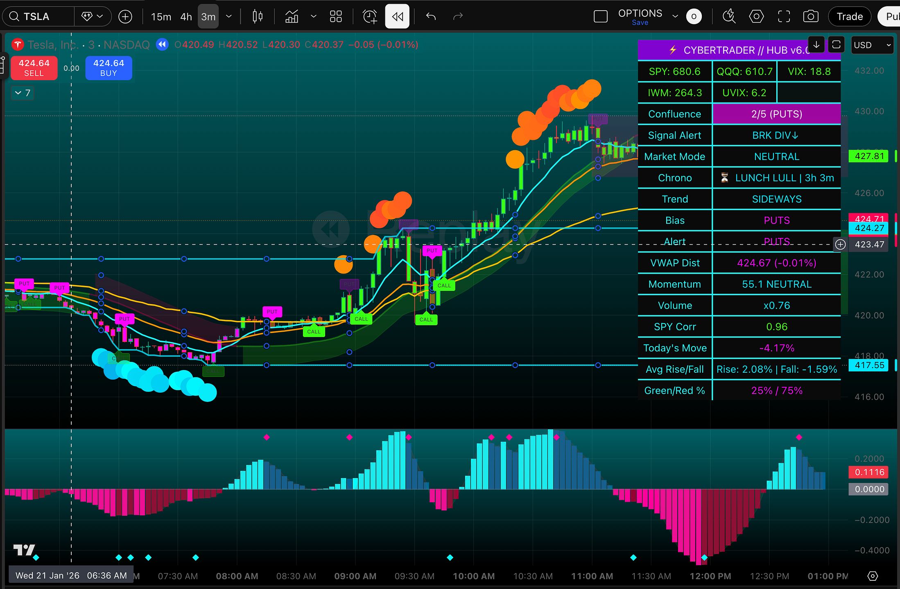The image size is (900, 589).
Task: Click the 25% / 75% Green/Red value
Action: (x=777, y=391)
